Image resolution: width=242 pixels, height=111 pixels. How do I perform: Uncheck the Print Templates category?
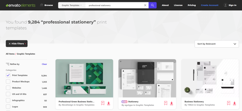click(x=8, y=75)
